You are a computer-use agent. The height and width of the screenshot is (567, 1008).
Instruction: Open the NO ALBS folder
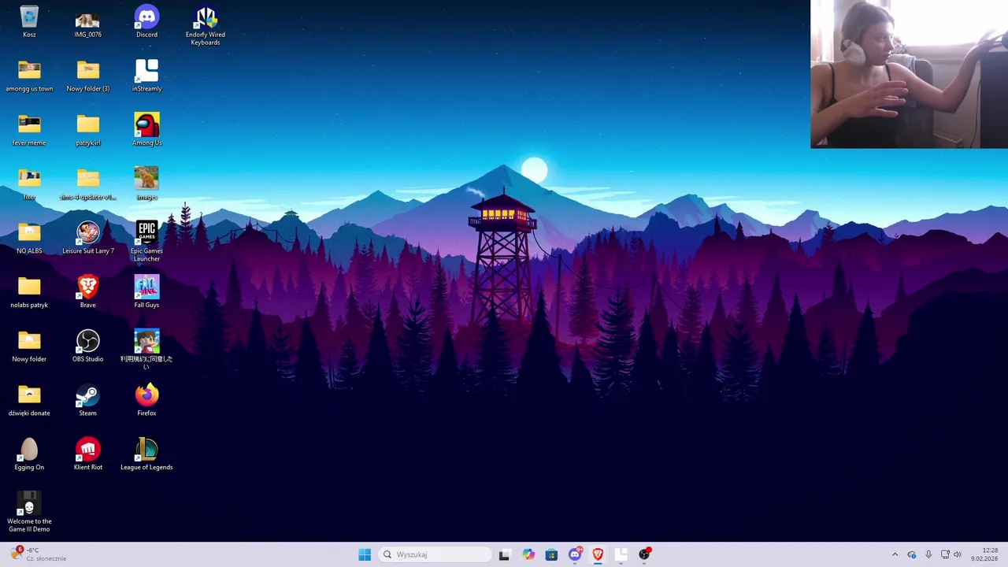29,239
